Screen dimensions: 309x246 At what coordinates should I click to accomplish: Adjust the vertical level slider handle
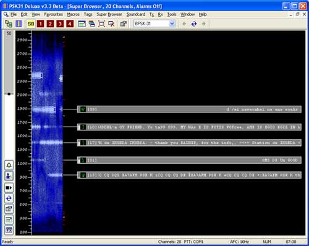9,94
